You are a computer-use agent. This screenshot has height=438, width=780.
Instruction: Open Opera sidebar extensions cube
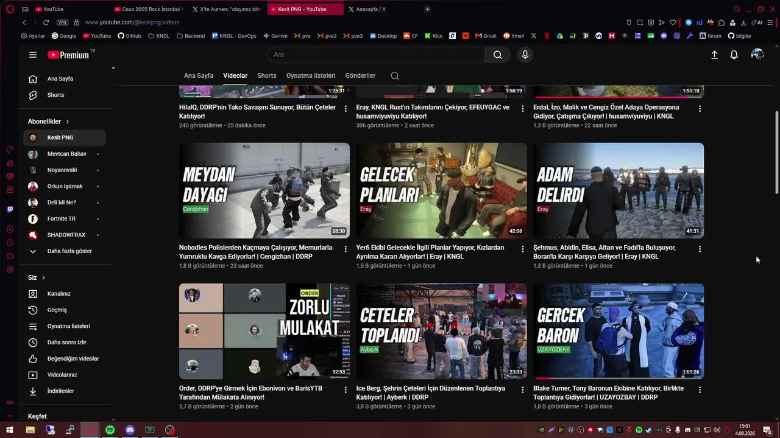[10, 256]
